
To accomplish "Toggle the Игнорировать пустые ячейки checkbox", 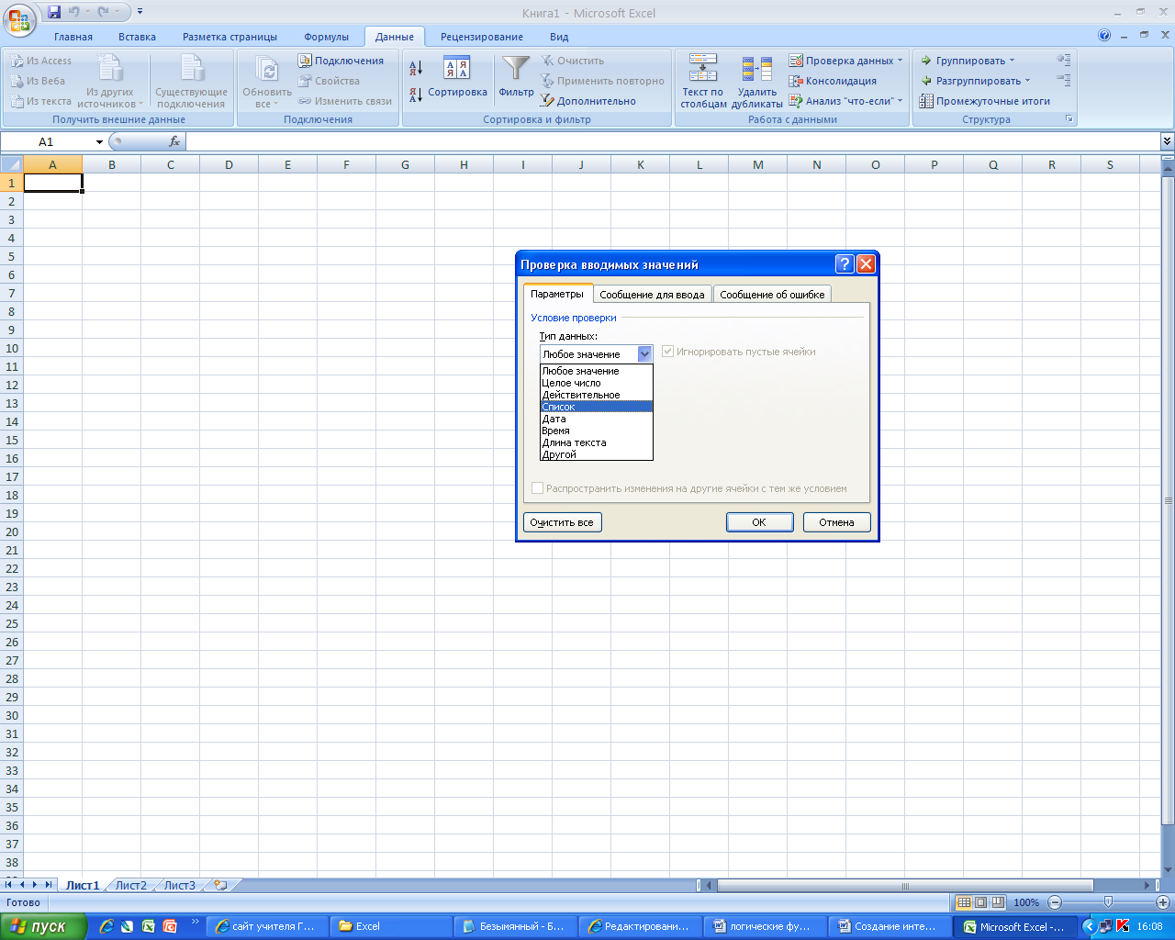I will (668, 352).
